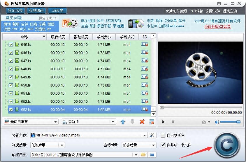Open the 无可用字幕 subtitle dropdown
246x162 pixels.
(55, 122)
